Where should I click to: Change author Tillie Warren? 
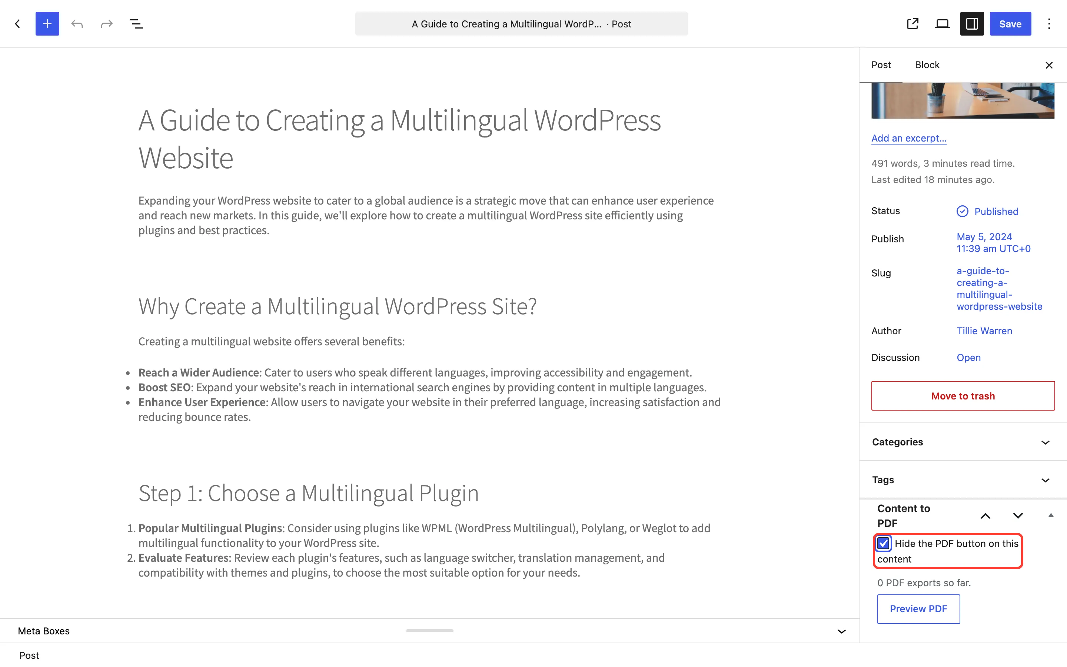984,331
